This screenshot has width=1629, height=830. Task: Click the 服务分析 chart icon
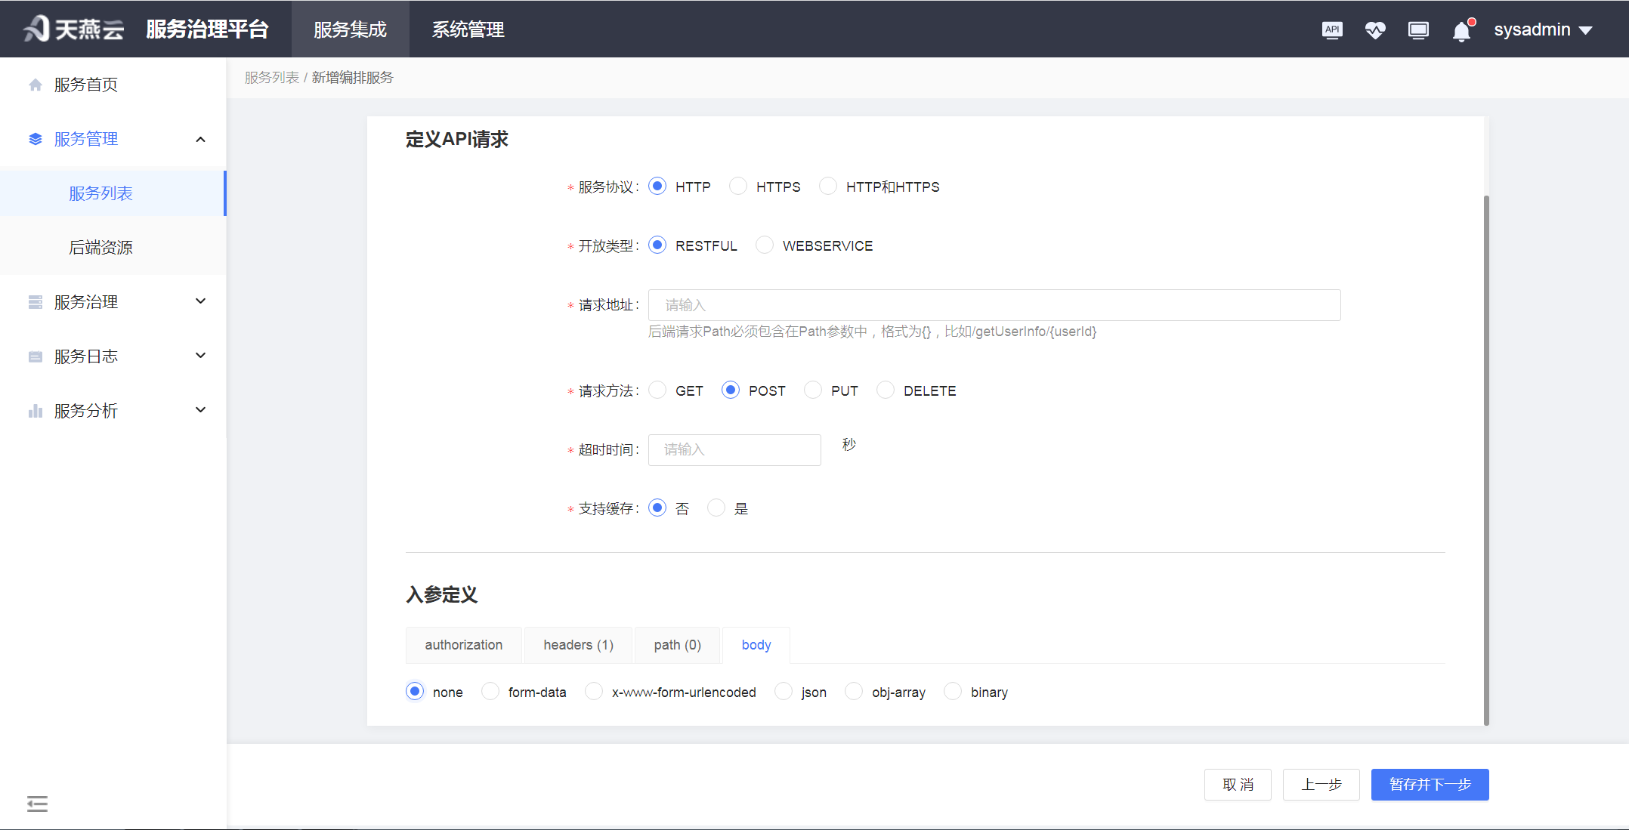tap(35, 410)
